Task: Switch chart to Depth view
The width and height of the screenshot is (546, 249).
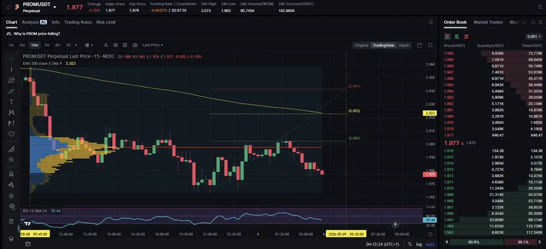Action: tap(404, 45)
